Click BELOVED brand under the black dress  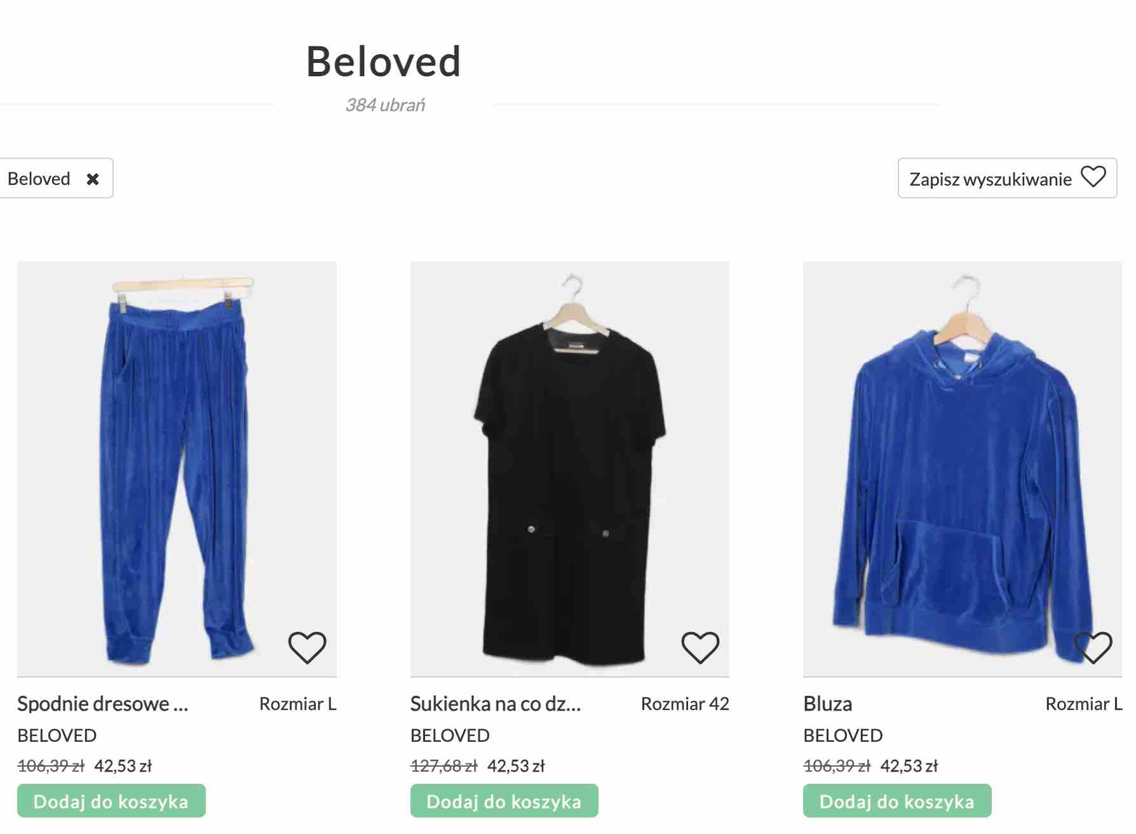pyautogui.click(x=450, y=735)
